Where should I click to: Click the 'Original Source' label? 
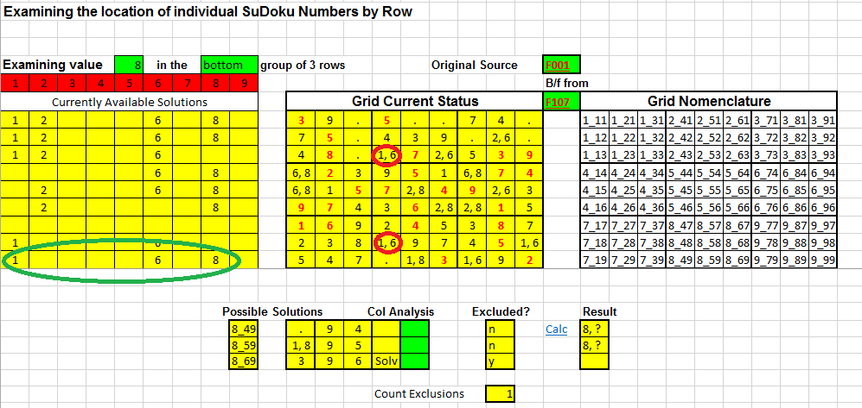click(x=475, y=65)
